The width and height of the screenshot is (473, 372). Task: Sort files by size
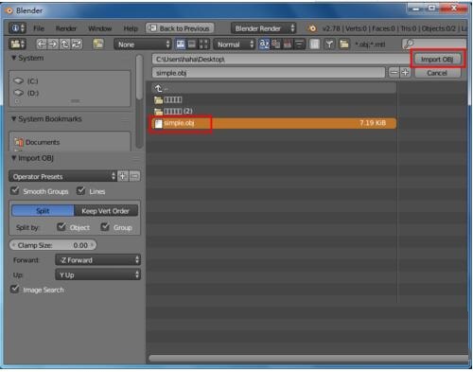pos(299,44)
